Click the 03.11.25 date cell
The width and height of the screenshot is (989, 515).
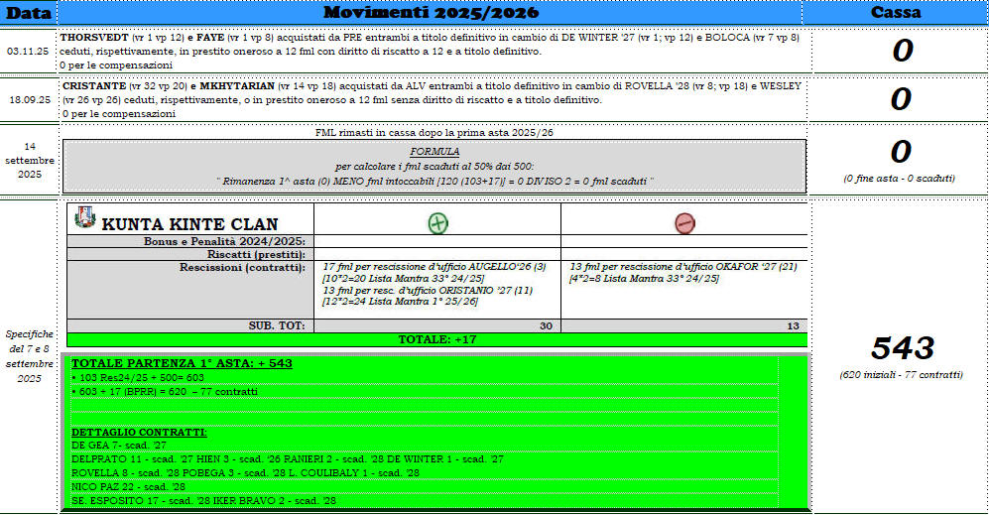(x=28, y=51)
